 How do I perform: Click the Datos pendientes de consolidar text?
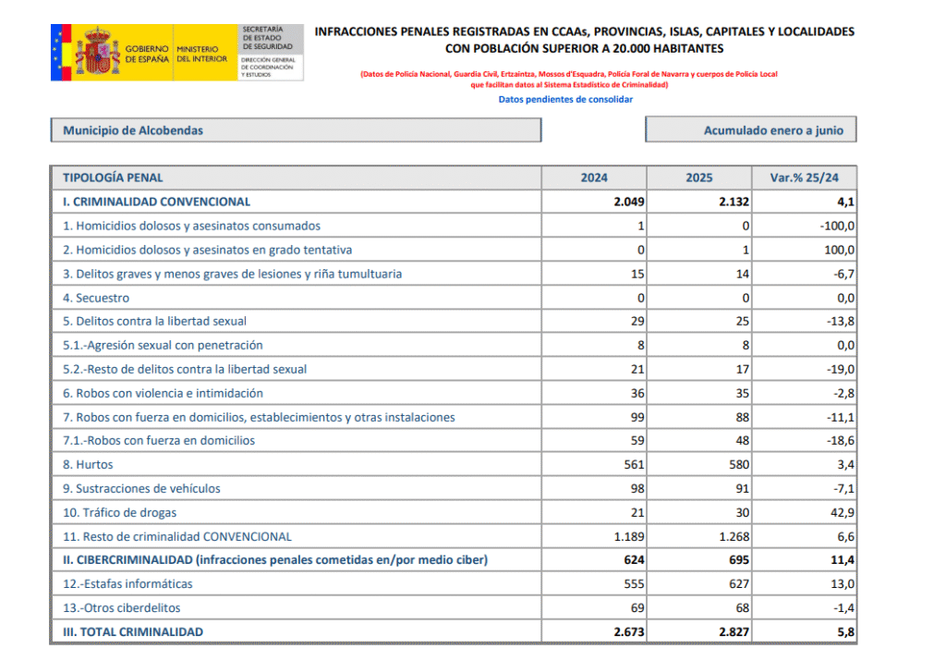click(565, 99)
